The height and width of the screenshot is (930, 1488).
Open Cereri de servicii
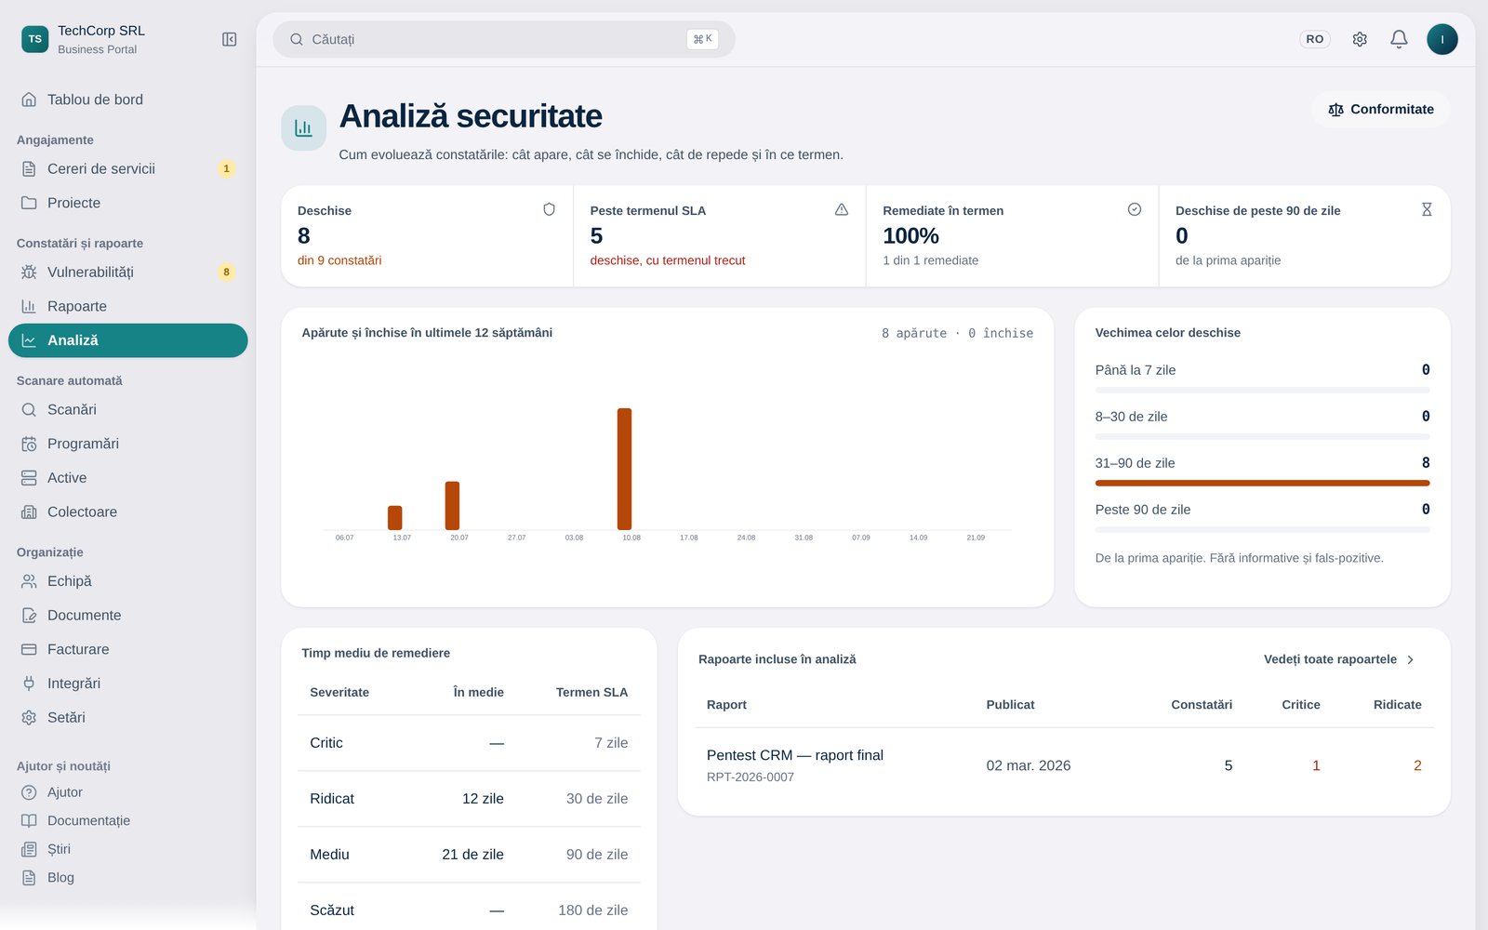[x=128, y=168]
